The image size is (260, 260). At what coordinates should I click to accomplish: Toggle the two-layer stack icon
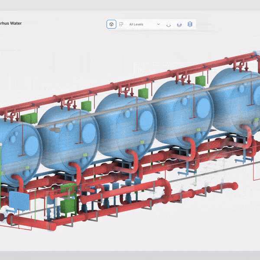pos(179,25)
